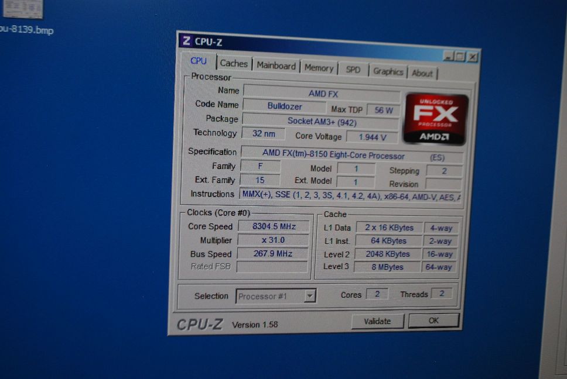
Task: Click the Level 3 64-way value
Action: [439, 267]
